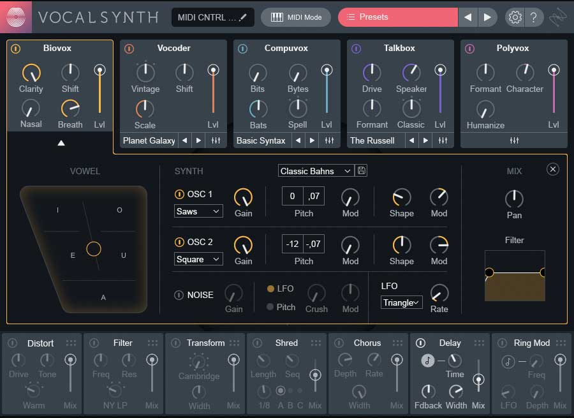Open the Presets menu
Screen dimensions: 574x418
point(397,17)
